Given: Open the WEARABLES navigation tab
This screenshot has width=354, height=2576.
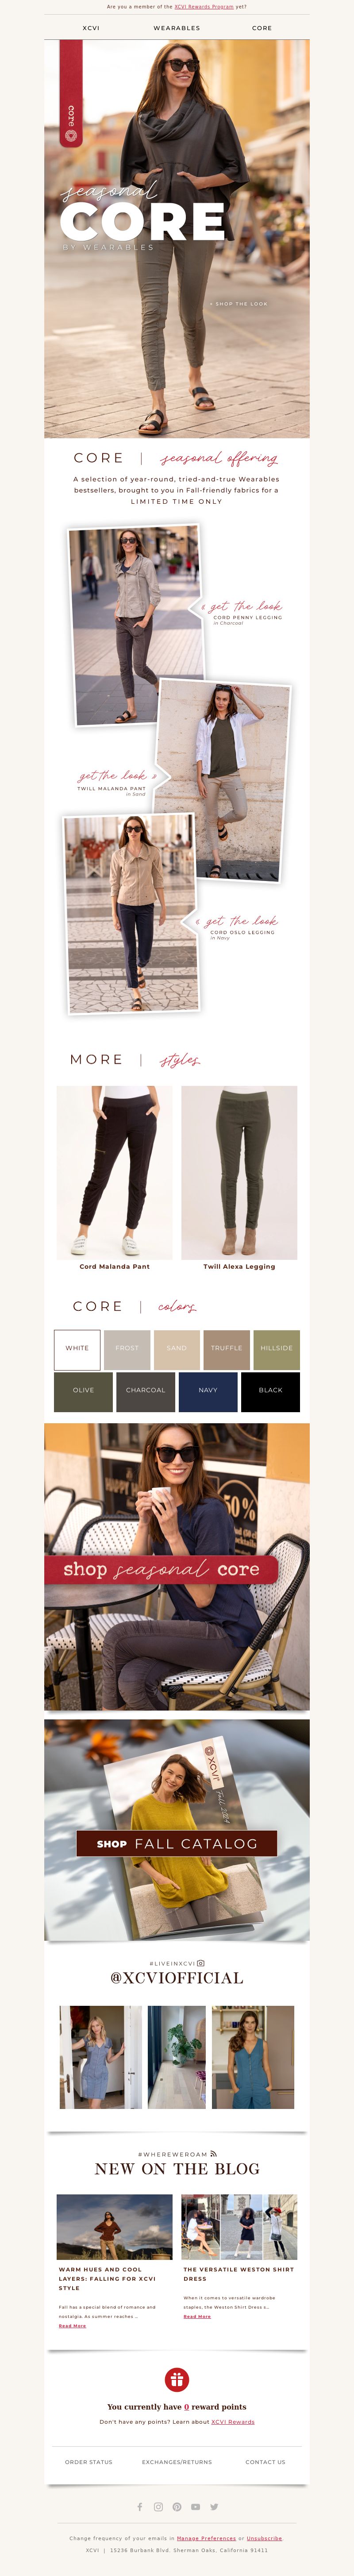Looking at the screenshot, I should click(177, 28).
